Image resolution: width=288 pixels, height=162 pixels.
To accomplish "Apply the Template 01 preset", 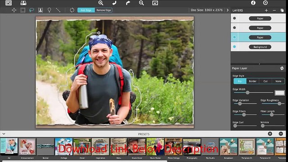I will click(x=247, y=147).
